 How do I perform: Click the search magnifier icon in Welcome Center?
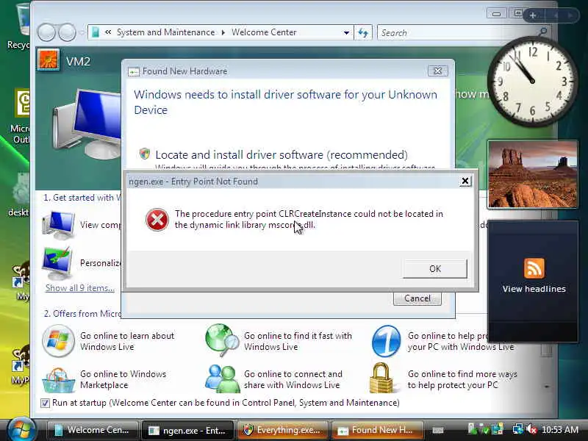[543, 32]
